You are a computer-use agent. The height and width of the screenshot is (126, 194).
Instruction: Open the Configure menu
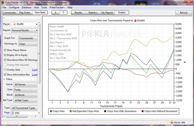14,7
